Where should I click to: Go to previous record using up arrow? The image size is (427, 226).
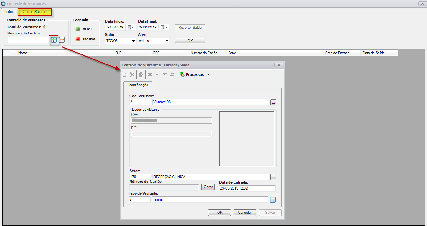pos(157,74)
